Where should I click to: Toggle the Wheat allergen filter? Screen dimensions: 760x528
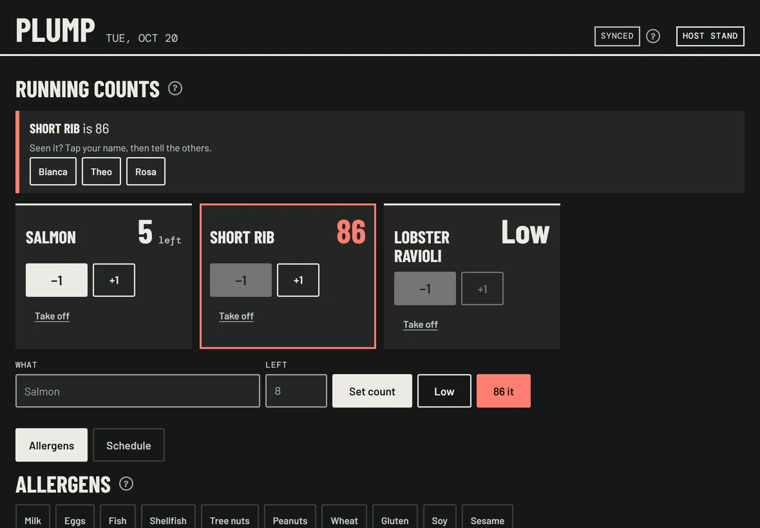pyautogui.click(x=344, y=517)
